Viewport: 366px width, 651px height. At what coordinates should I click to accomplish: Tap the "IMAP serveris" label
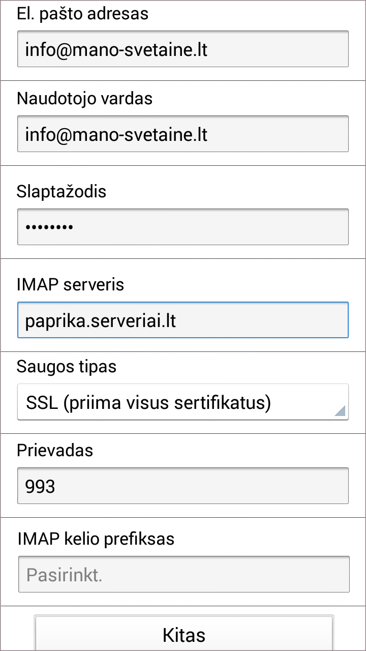[71, 284]
